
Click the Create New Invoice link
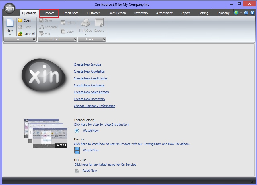88,64
